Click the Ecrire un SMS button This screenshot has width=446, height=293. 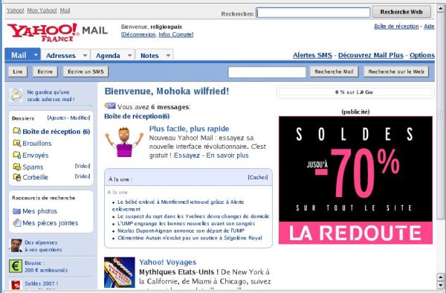85,71
